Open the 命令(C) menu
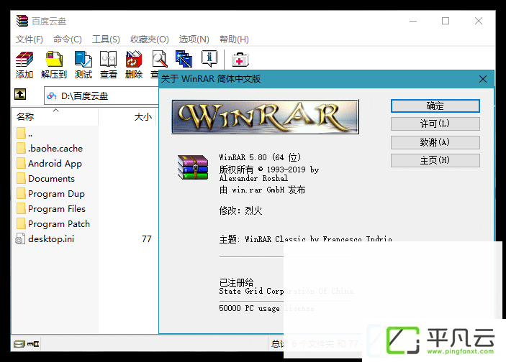Image resolution: width=506 pixels, height=362 pixels. (x=68, y=40)
